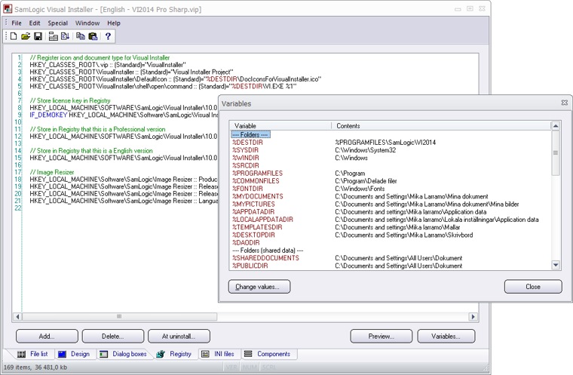
Task: Switch to the File list tab
Action: 33,354
